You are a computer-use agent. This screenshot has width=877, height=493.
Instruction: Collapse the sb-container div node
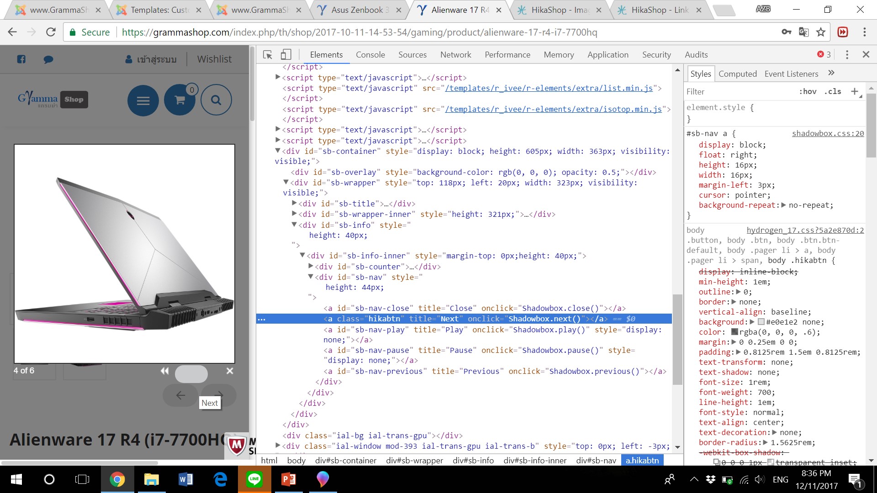[x=277, y=151]
